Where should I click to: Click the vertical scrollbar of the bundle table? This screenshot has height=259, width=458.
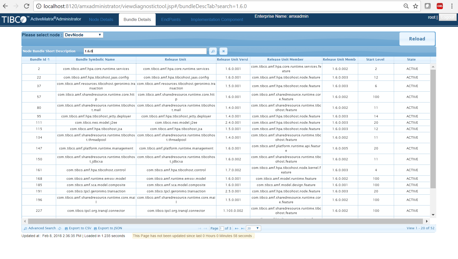[433, 129]
